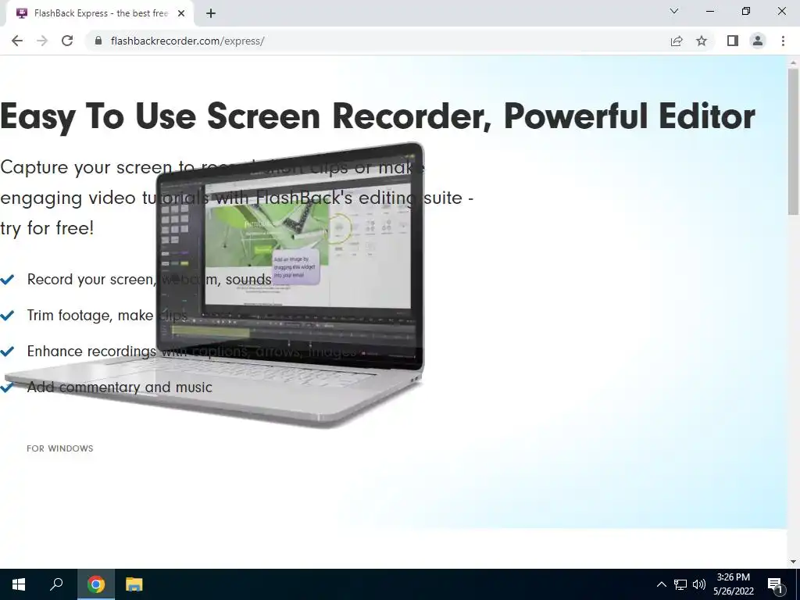Click the browser forward arrow
The image size is (800, 600).
42,41
